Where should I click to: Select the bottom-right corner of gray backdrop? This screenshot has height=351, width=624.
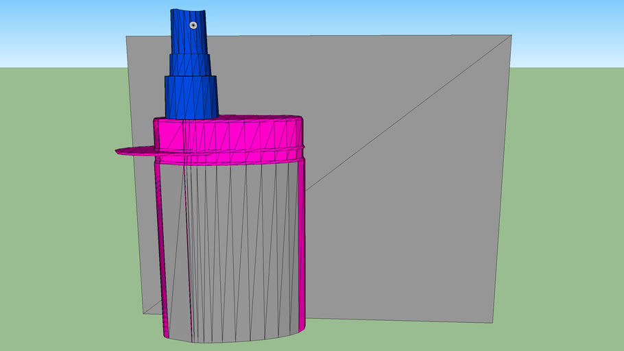(493, 322)
